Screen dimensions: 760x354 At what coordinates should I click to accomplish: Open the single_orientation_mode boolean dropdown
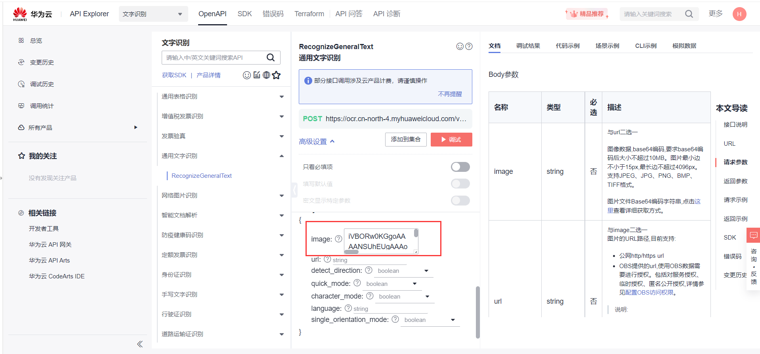point(430,320)
